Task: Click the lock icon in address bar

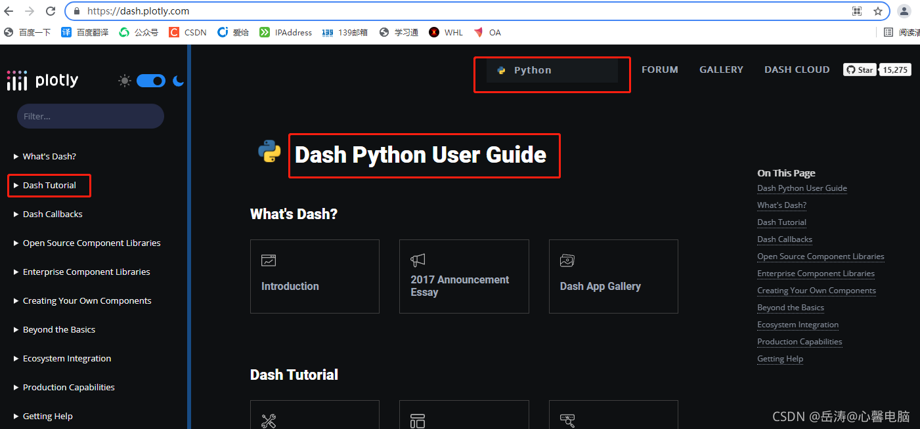Action: coord(77,11)
